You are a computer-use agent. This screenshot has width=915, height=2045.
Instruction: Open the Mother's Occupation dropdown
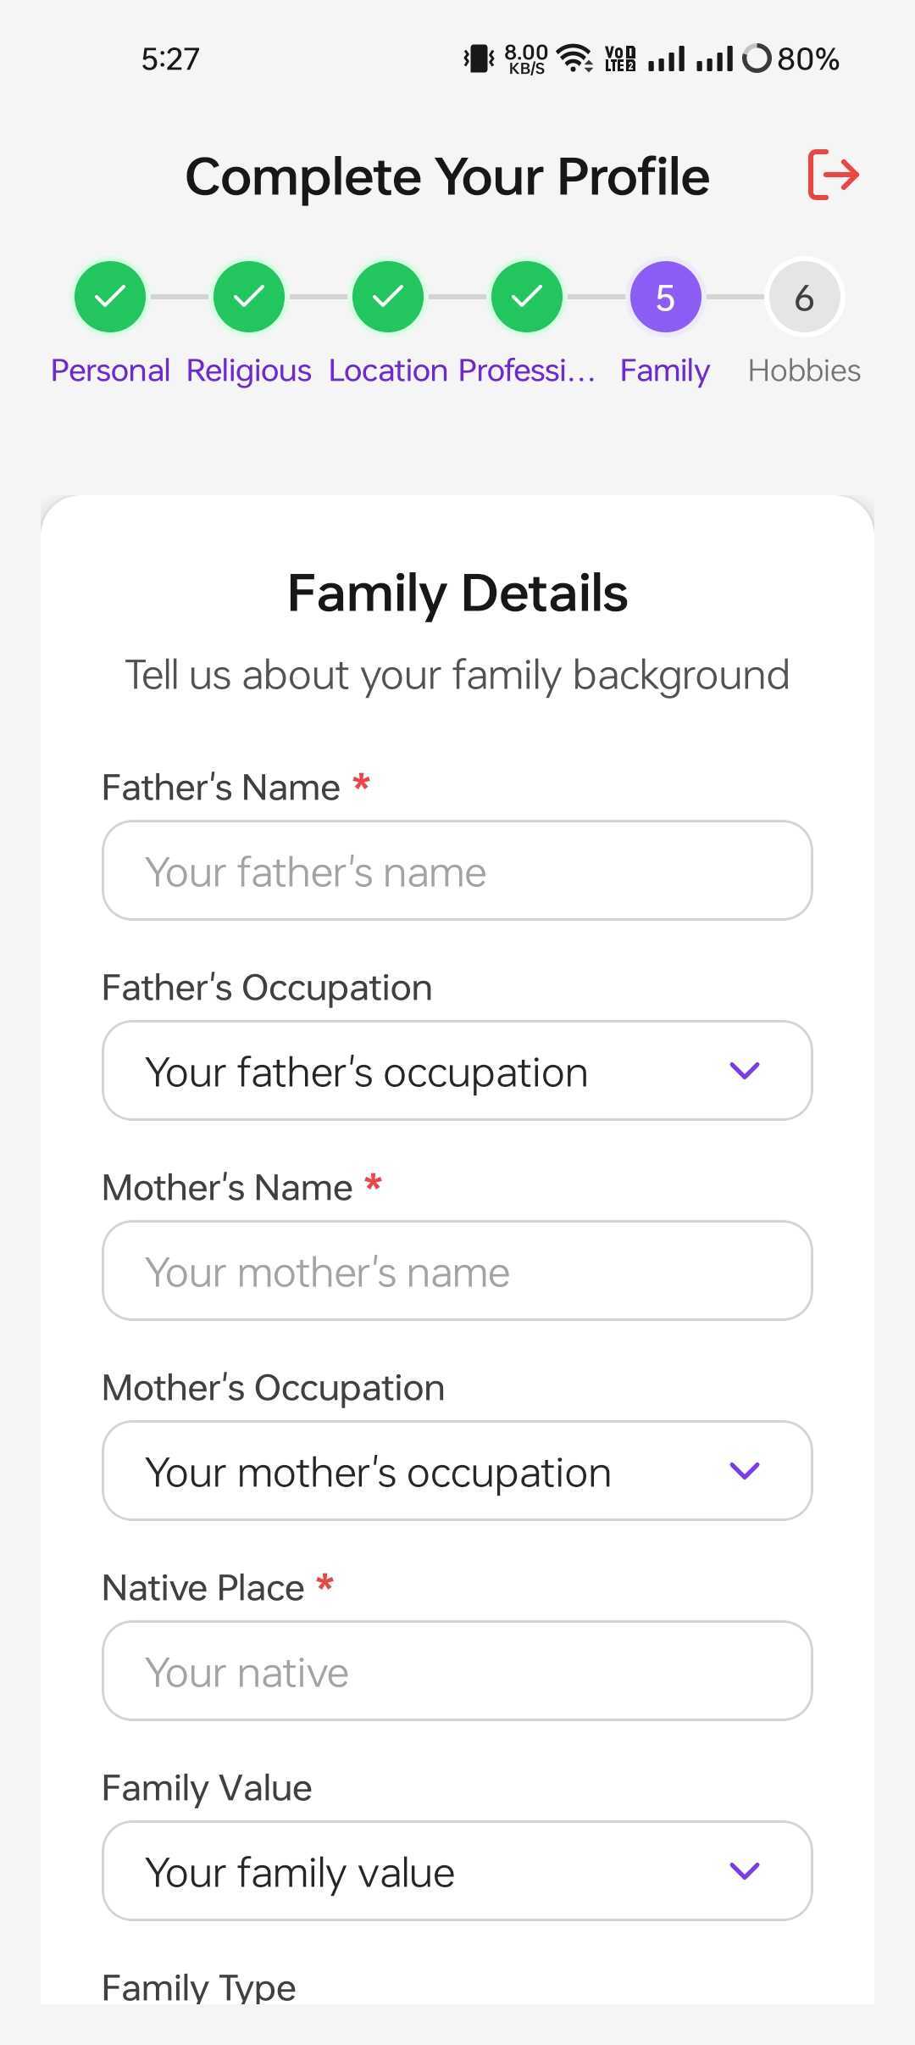(457, 1470)
